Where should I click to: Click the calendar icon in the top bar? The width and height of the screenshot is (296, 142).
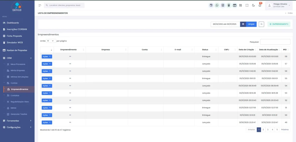click(211, 5)
